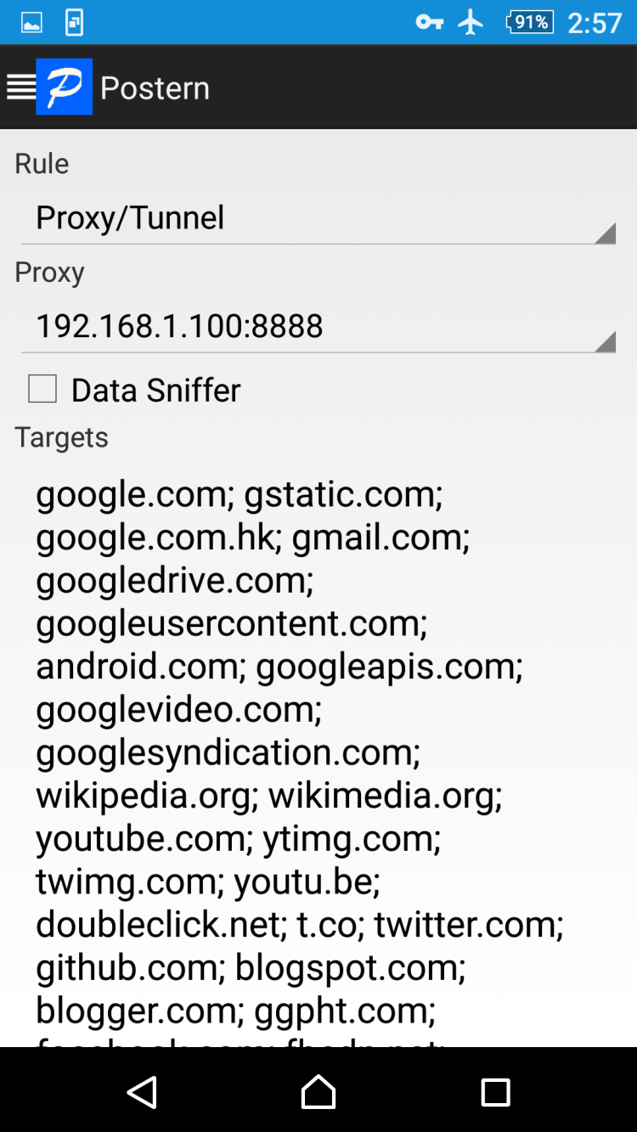Tap the Postern title in the header

pyautogui.click(x=155, y=88)
